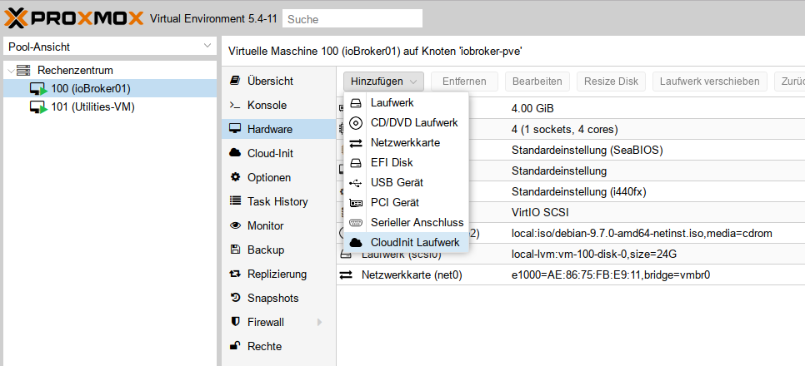Click the cloud icon for CloudInit Laufwerk

[x=356, y=243]
